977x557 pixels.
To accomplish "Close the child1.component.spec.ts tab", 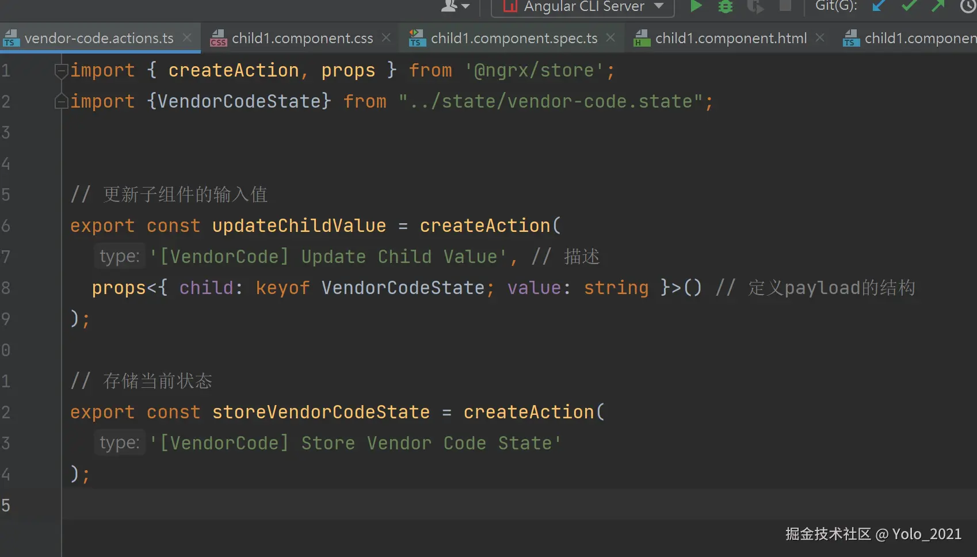I will point(610,38).
